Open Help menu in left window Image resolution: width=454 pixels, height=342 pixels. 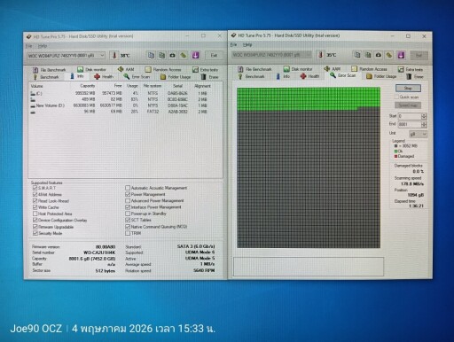(x=43, y=46)
